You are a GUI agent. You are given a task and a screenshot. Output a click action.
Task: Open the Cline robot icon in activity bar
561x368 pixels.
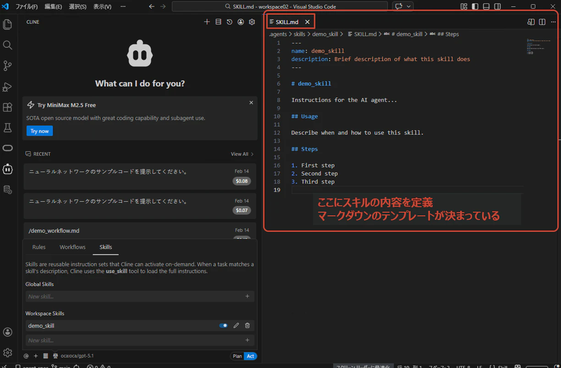tap(7, 169)
